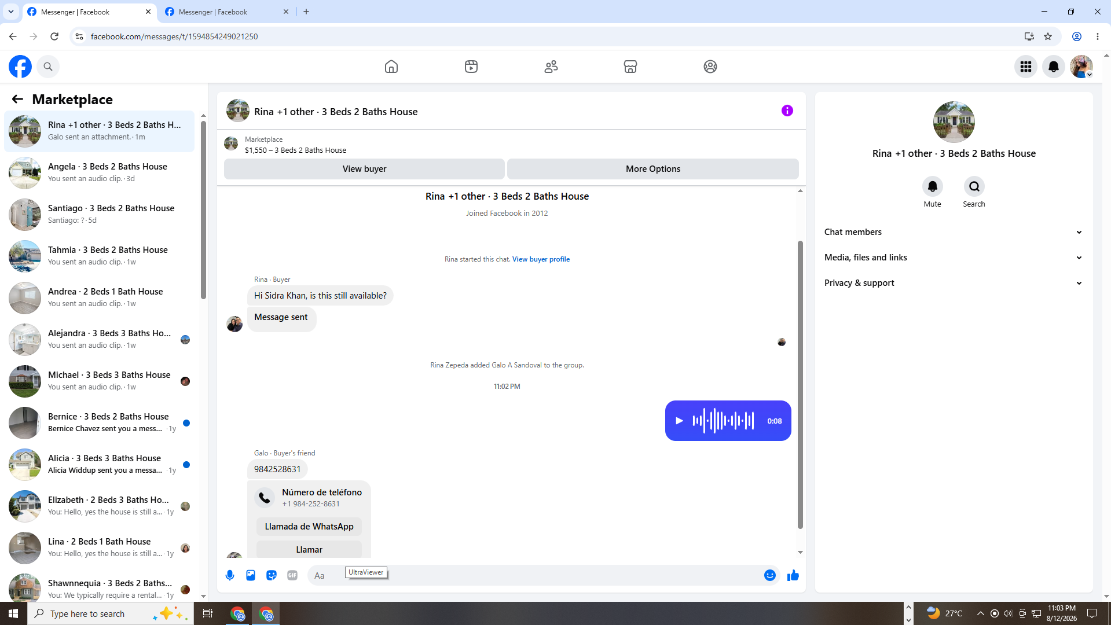Open the Groups icon in top navigation
This screenshot has height=625, width=1111.
[710, 67]
